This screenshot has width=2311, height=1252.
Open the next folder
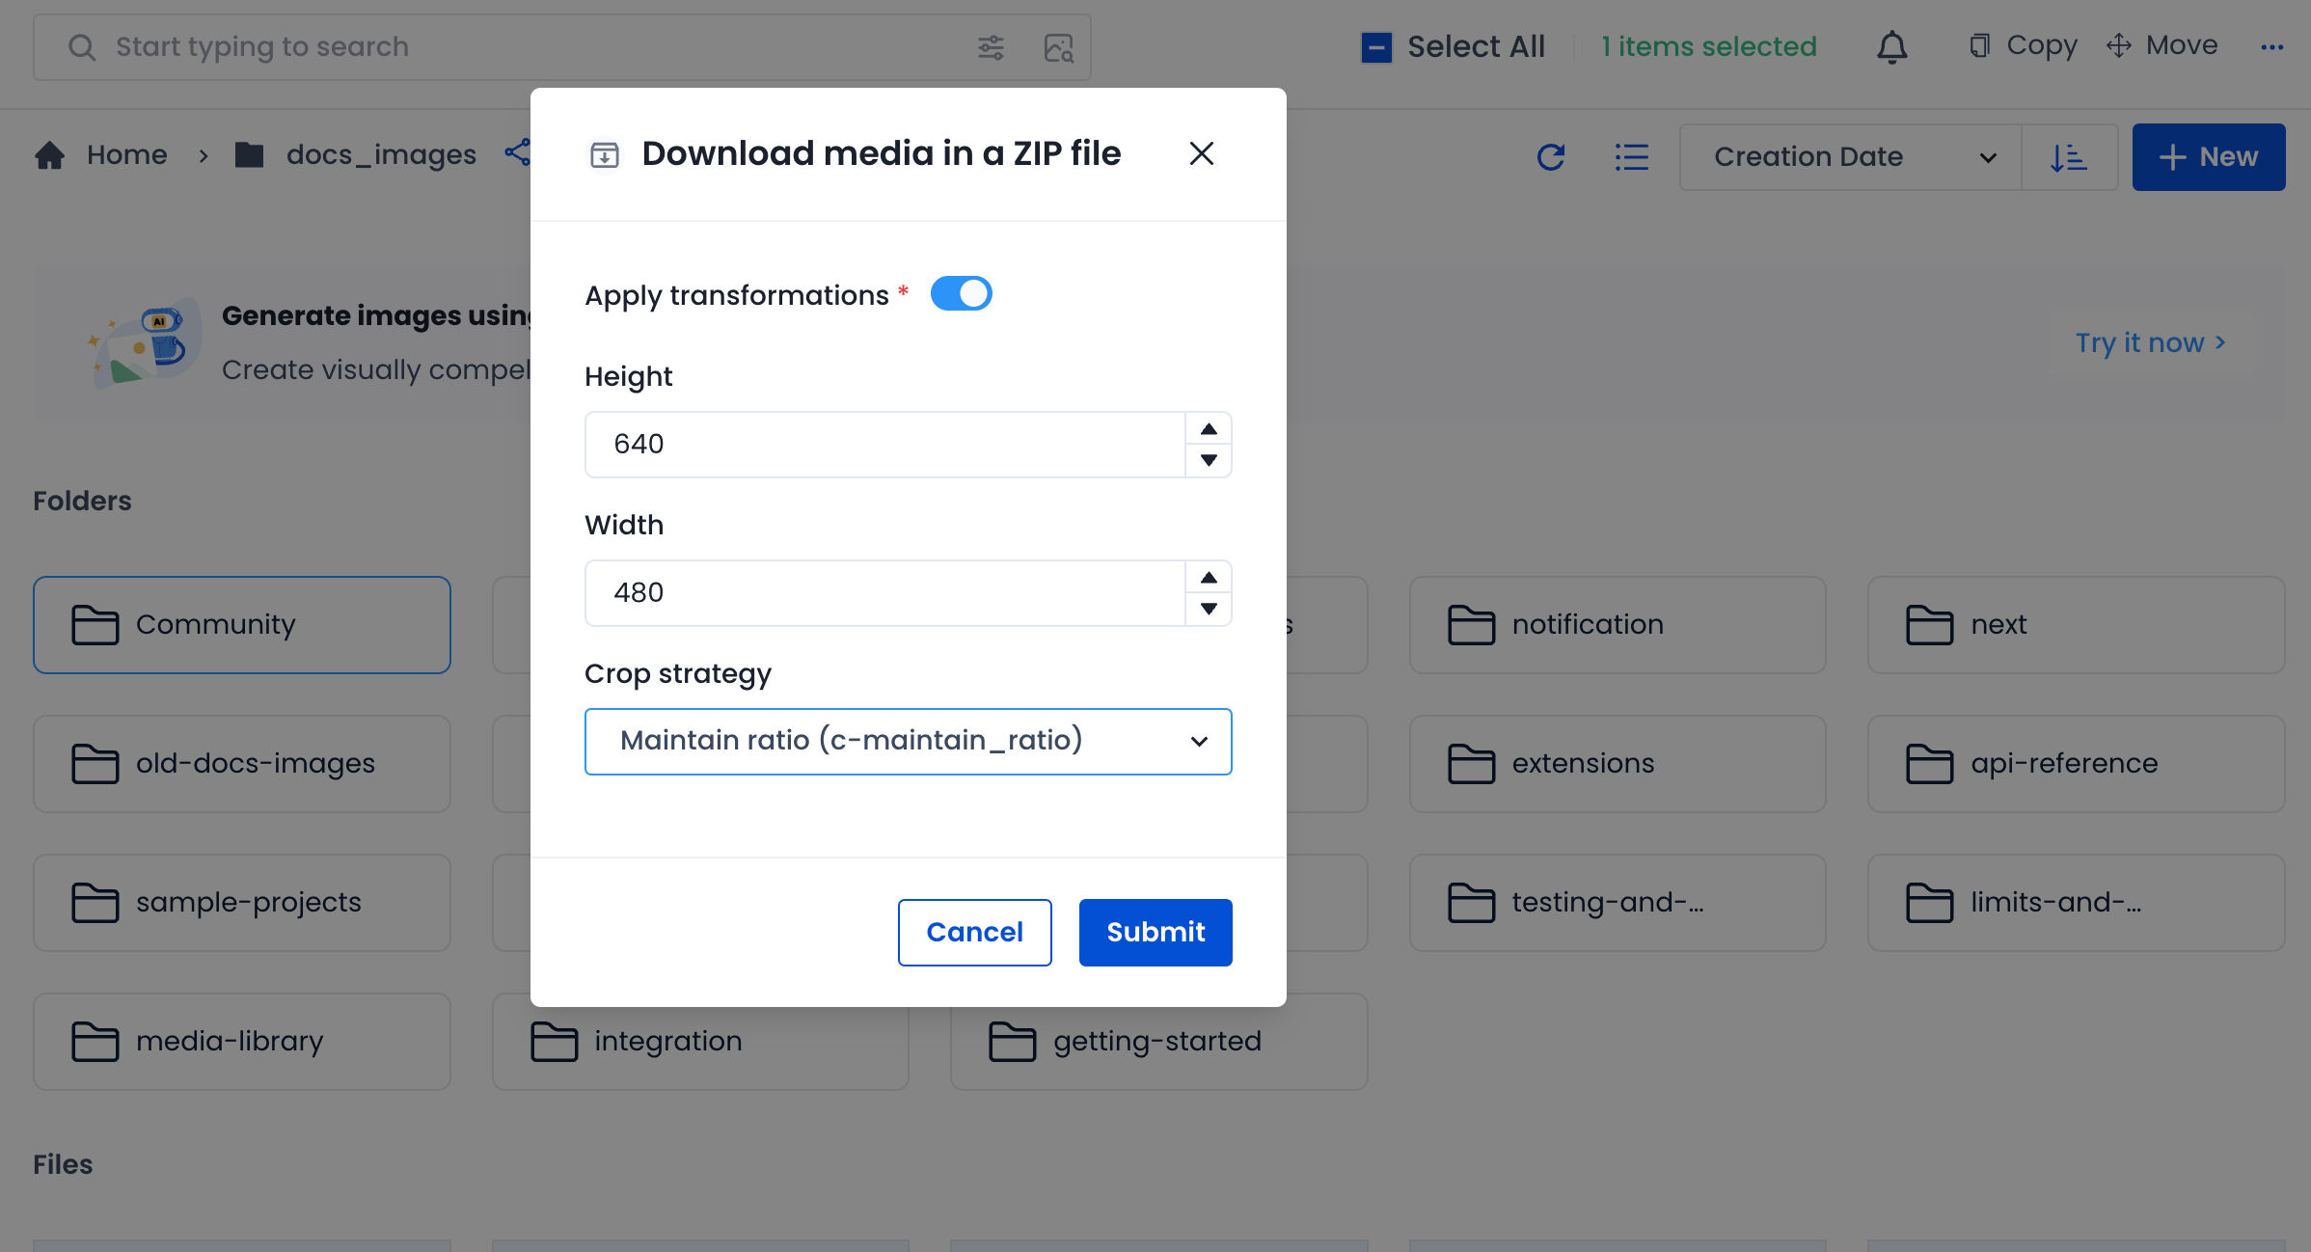pyautogui.click(x=2076, y=625)
